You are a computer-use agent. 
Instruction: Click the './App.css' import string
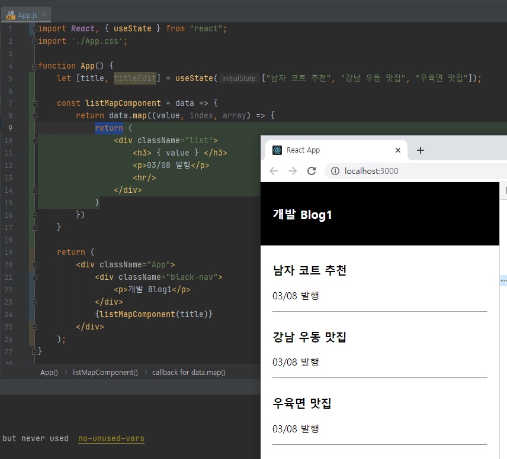(x=97, y=41)
